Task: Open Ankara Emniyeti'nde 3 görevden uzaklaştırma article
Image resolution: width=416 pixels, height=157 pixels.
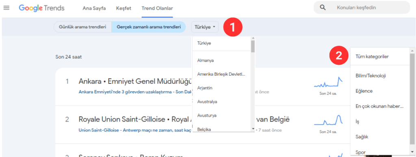Action: [x=135, y=92]
